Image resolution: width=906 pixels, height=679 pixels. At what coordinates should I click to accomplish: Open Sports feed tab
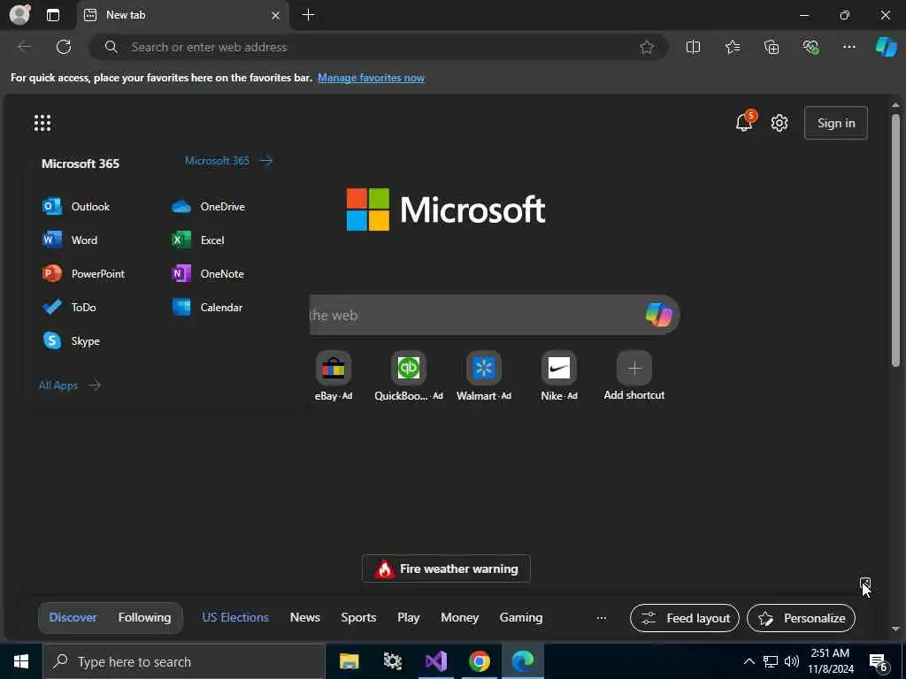(x=358, y=617)
